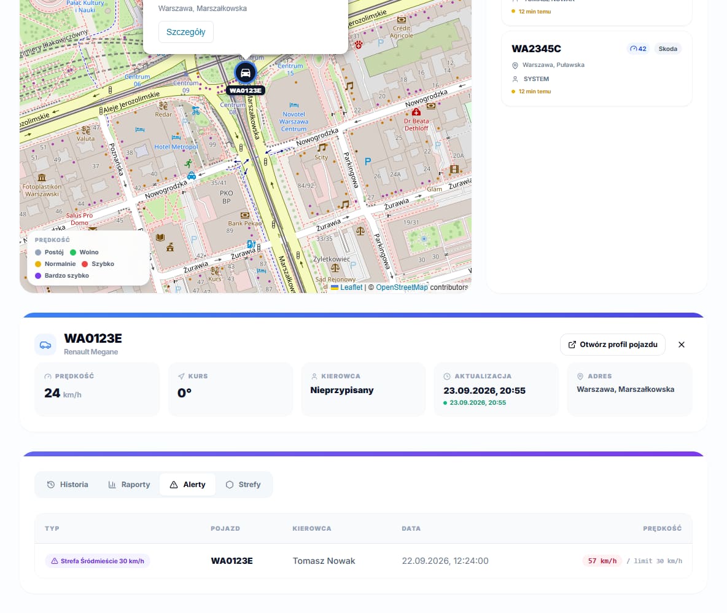Screen dimensions: 727x613
Task: Select the WA2345C vehicle card
Action: [597, 69]
